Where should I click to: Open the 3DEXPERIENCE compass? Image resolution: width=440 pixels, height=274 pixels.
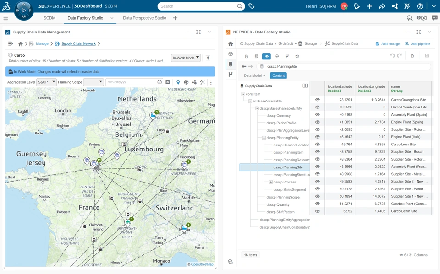coord(23,11)
